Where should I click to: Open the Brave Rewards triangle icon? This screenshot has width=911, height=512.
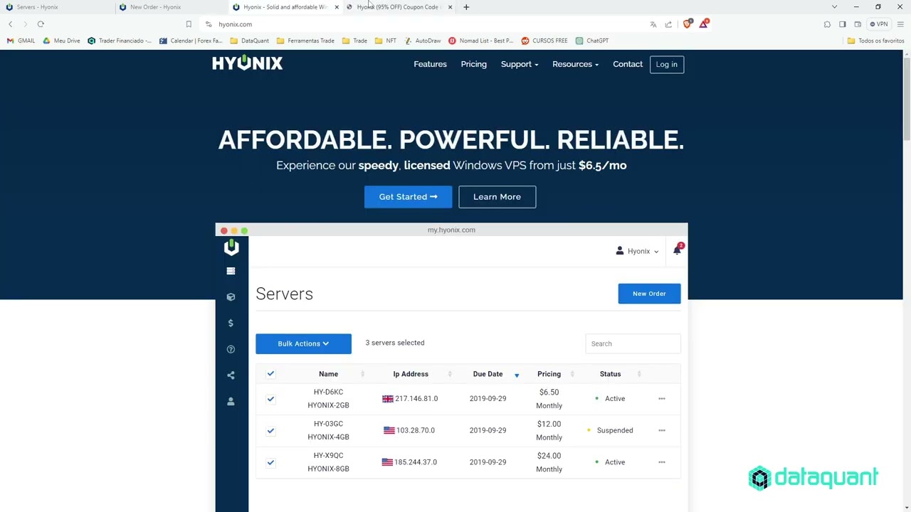(703, 23)
